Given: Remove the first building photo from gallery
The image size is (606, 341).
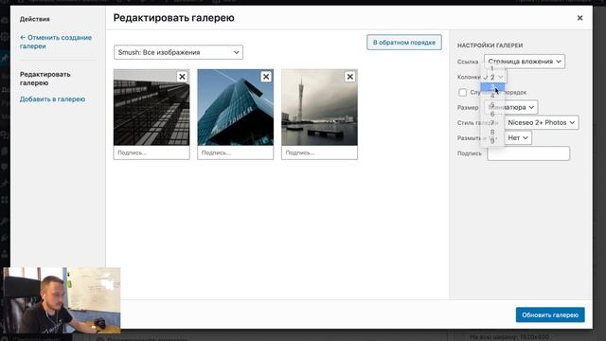Looking at the screenshot, I should 182,77.
